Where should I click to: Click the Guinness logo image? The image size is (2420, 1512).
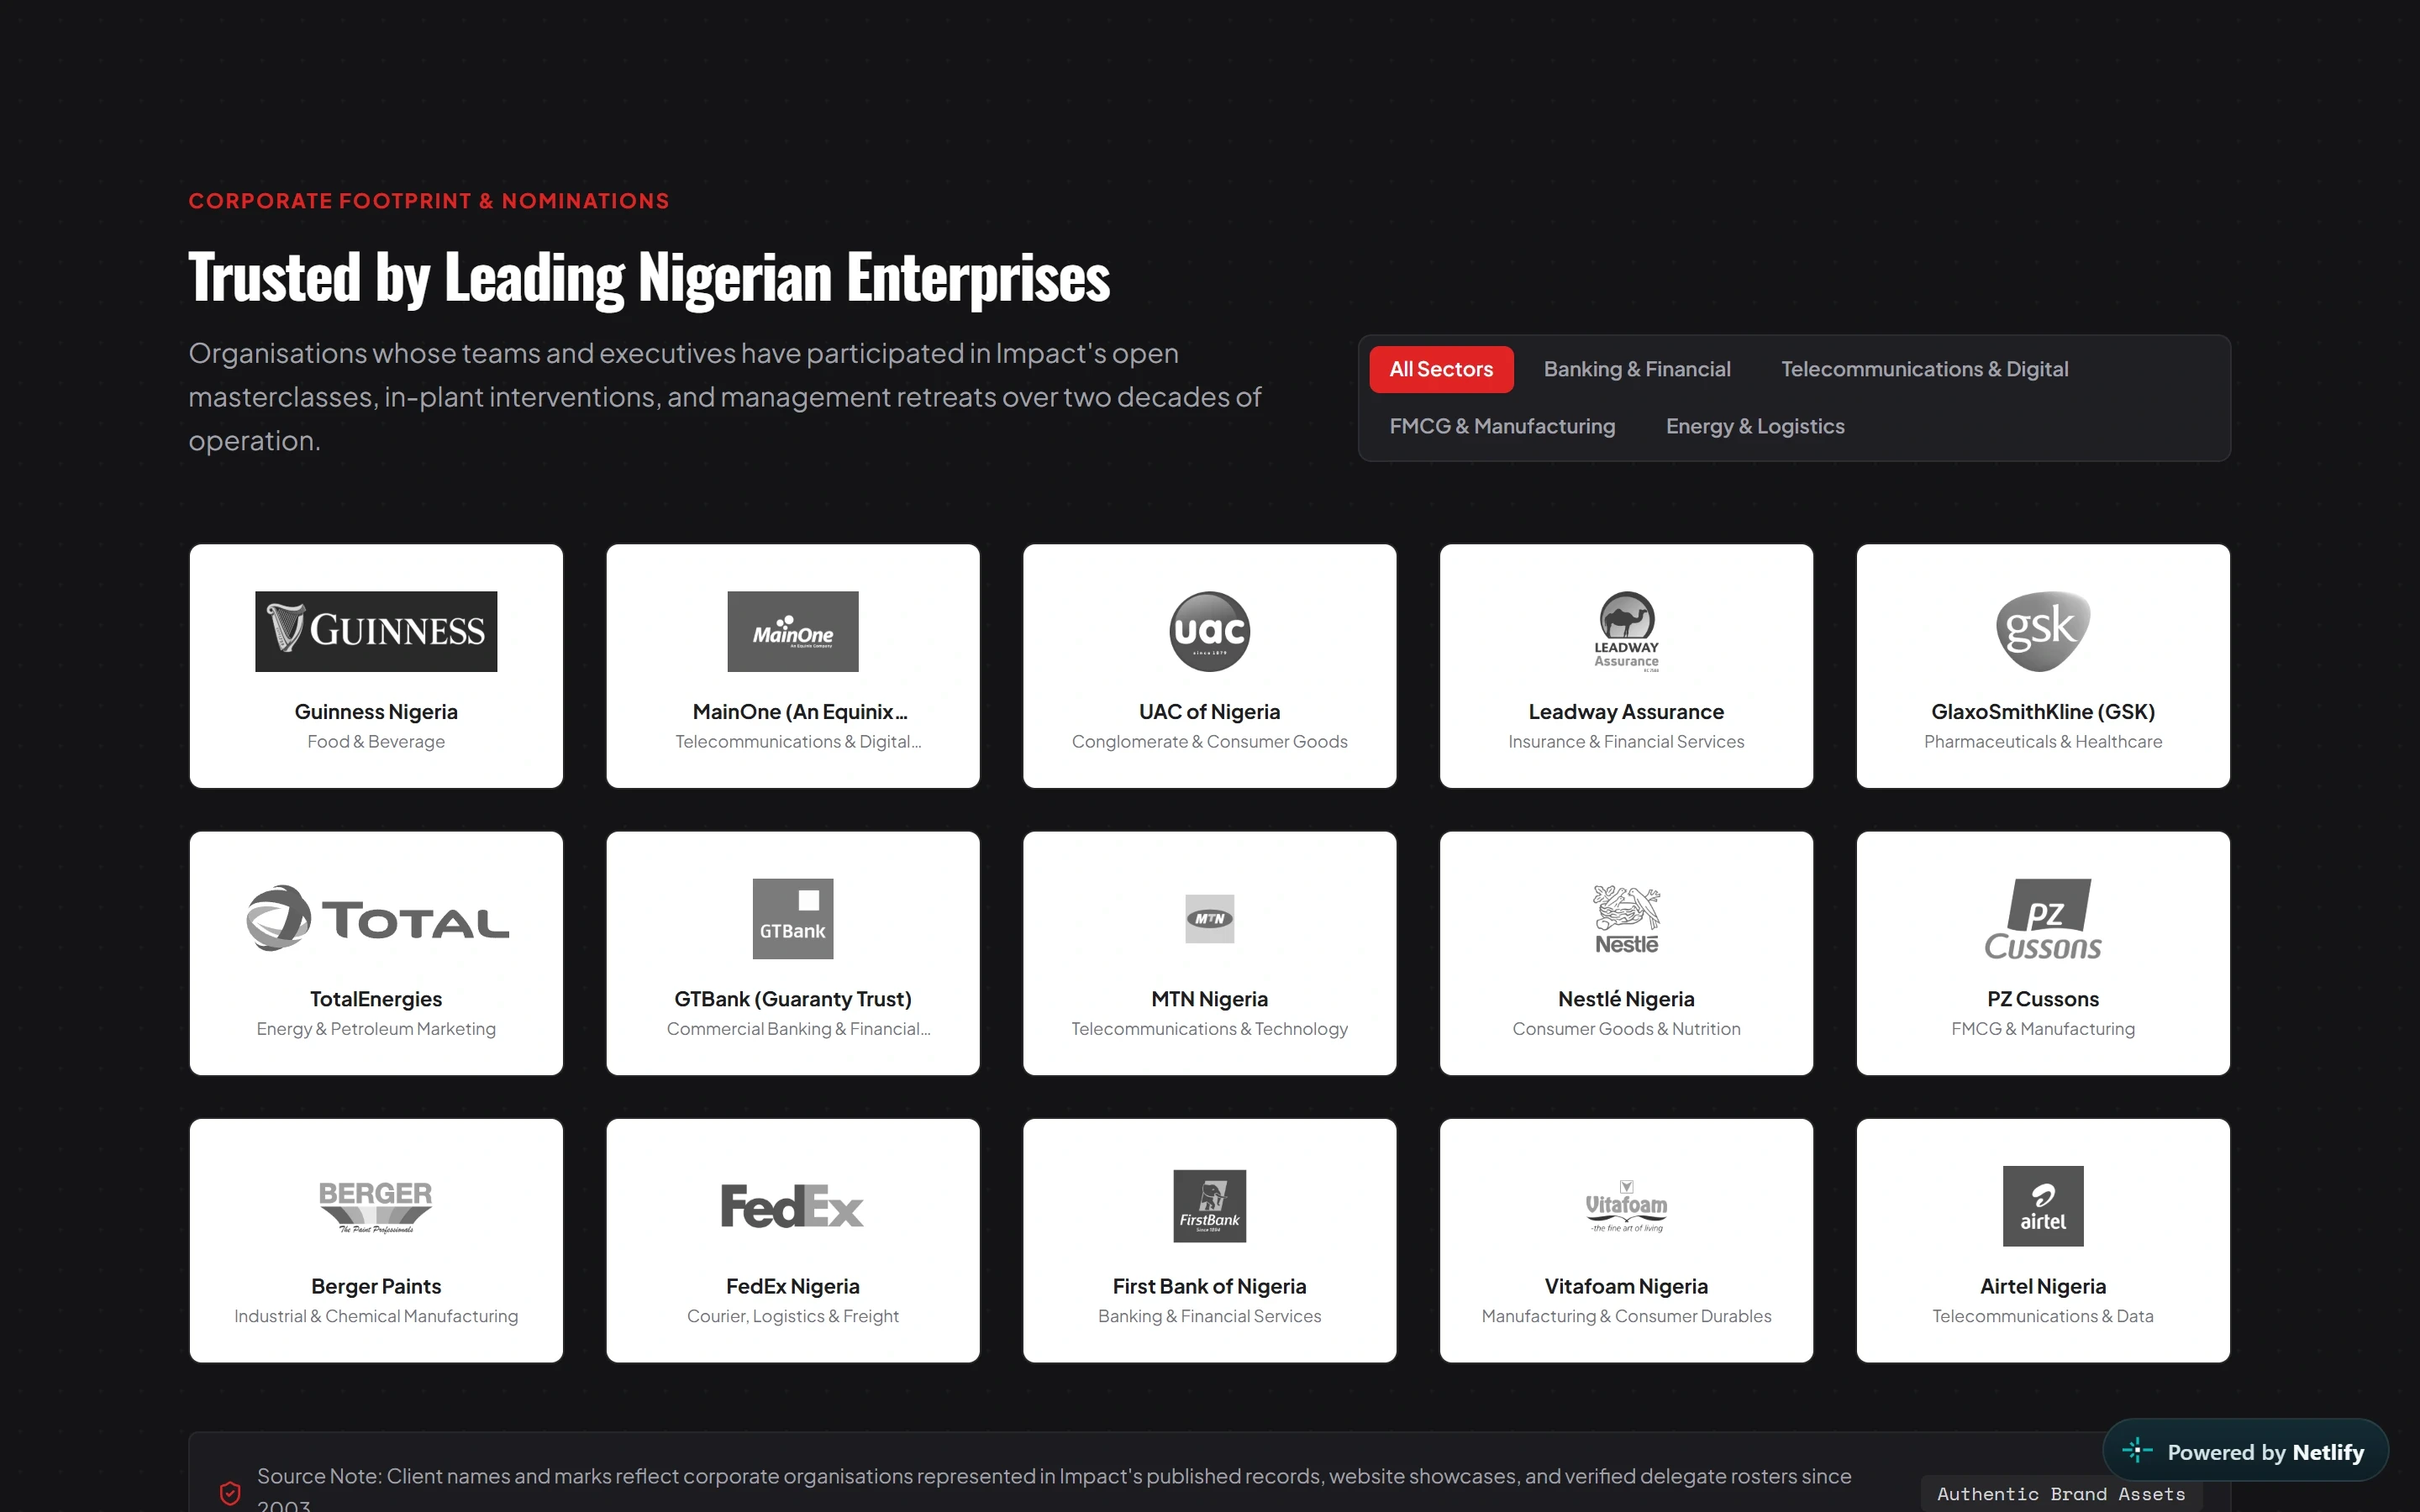point(376,631)
